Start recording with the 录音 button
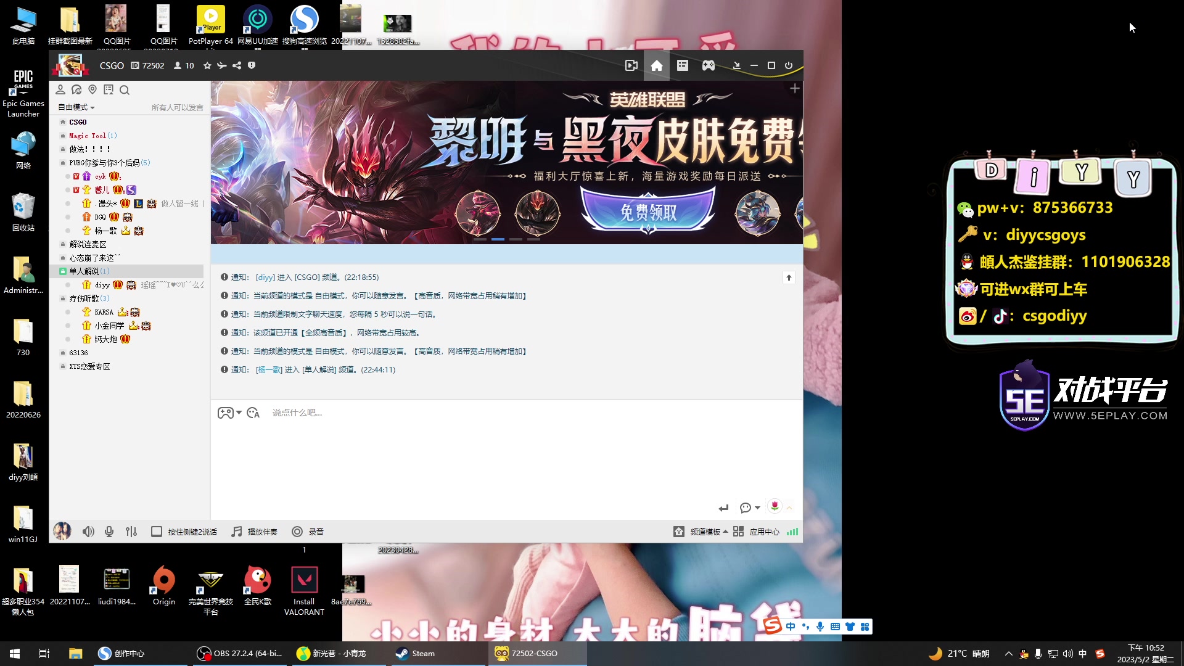This screenshot has width=1184, height=666. pyautogui.click(x=308, y=532)
